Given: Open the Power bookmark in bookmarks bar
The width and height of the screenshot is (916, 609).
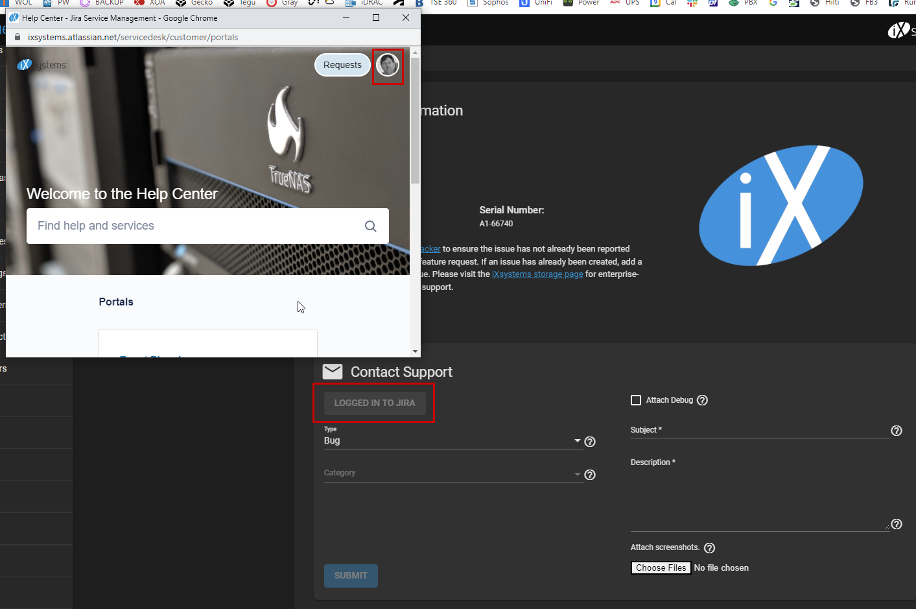Looking at the screenshot, I should (x=581, y=3).
